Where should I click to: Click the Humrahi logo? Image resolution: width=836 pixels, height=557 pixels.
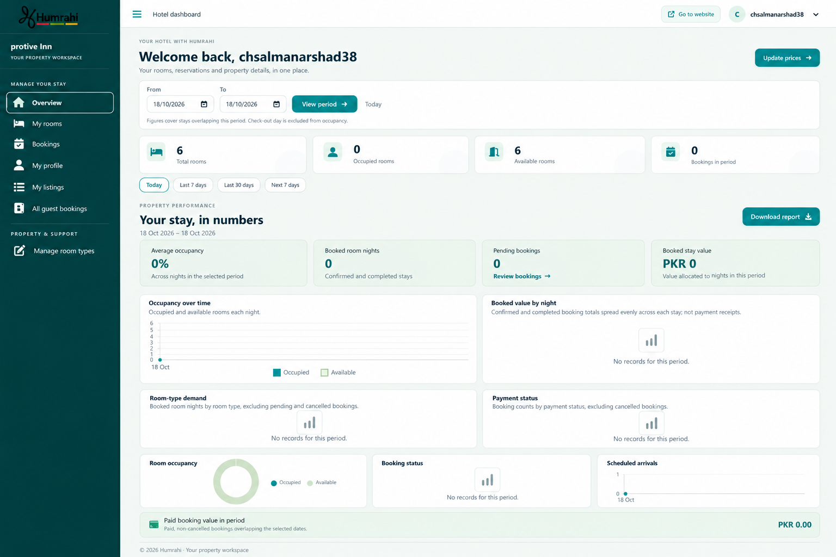[48, 17]
